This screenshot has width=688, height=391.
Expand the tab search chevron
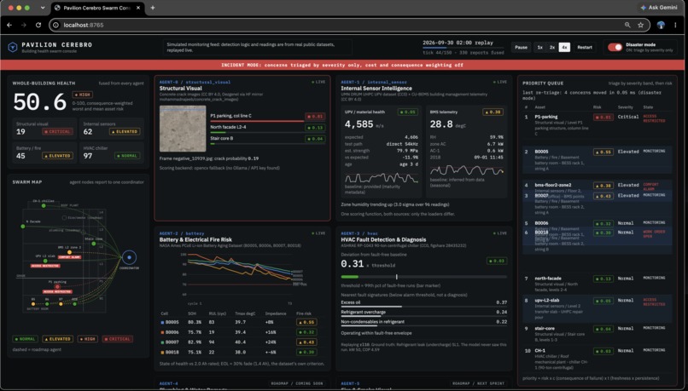coord(42,8)
